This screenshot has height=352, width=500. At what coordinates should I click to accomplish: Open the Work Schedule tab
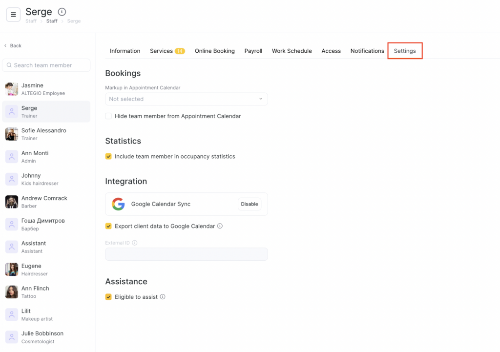click(x=292, y=51)
